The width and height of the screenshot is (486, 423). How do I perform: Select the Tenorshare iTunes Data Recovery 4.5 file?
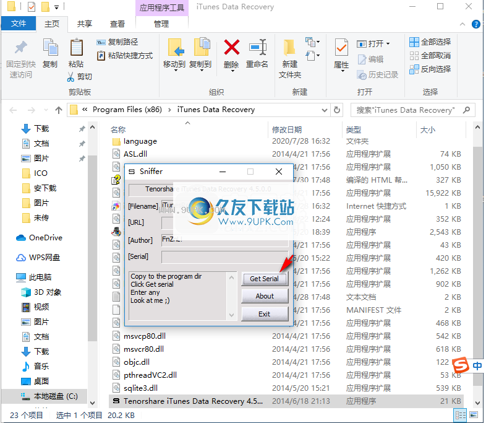click(x=193, y=401)
